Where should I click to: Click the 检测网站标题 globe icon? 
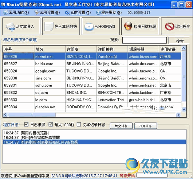click(128, 26)
